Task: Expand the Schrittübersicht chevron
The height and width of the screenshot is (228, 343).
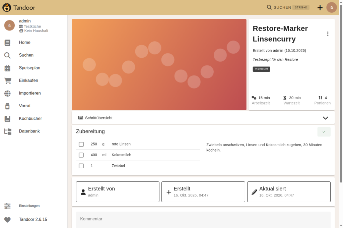Action: click(x=326, y=118)
